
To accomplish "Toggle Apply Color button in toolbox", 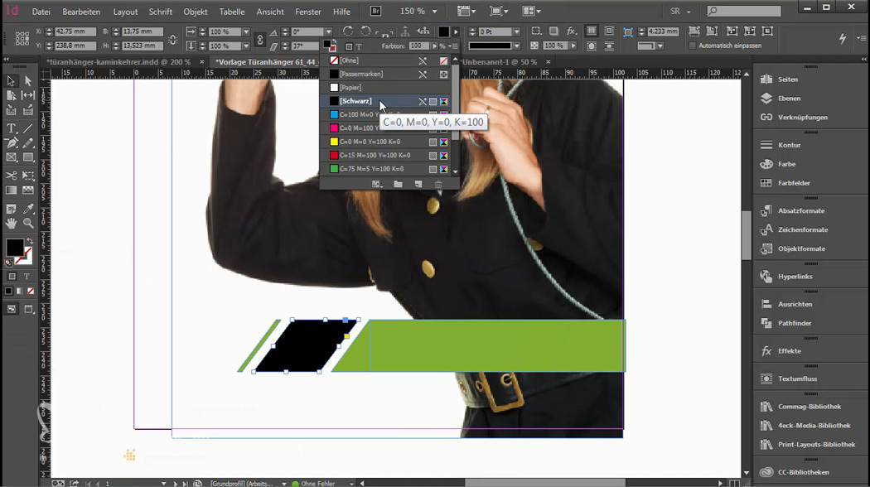I will click(8, 291).
